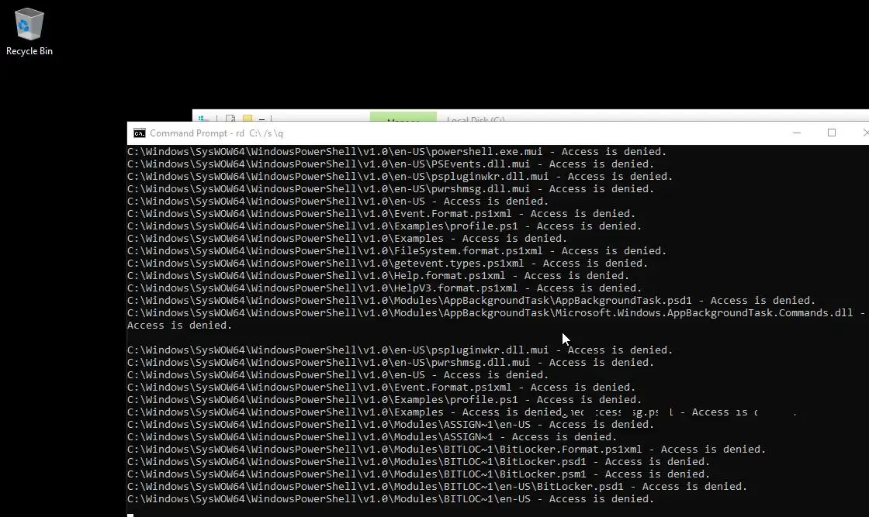This screenshot has width=869, height=517.
Task: Click the en-US\BitLocker.psd1 output line
Action: click(x=438, y=487)
